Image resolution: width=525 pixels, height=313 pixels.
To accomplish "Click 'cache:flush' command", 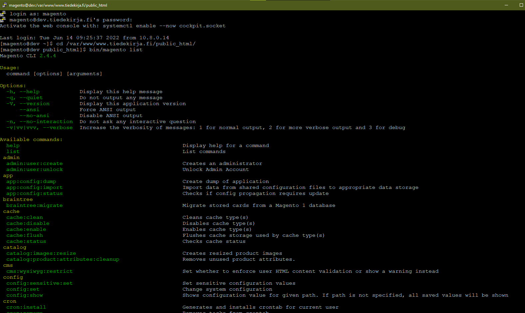I will (x=25, y=235).
